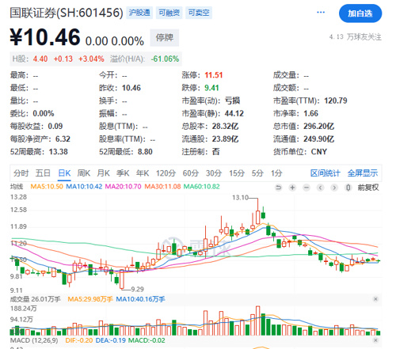Click MA5:10.50 moving average label
The image size is (396, 349).
coord(47,187)
